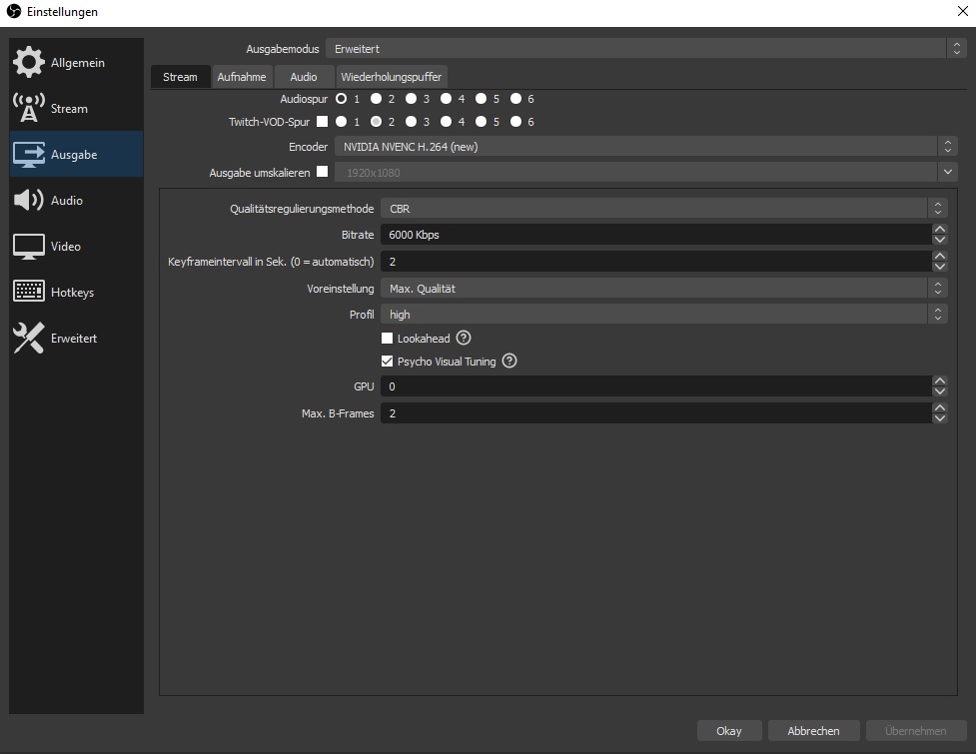976x754 pixels.
Task: Increase Max. B-Frames with up arrow
Action: tap(940, 408)
